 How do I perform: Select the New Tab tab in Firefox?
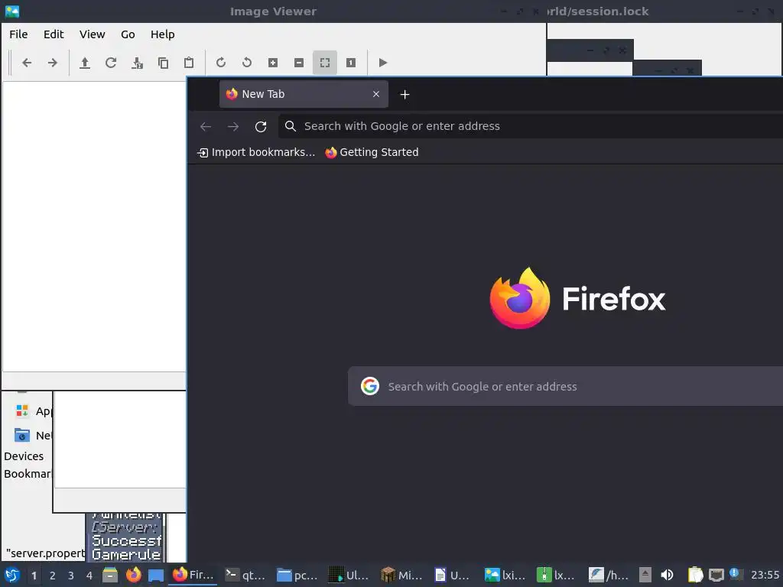coord(304,94)
